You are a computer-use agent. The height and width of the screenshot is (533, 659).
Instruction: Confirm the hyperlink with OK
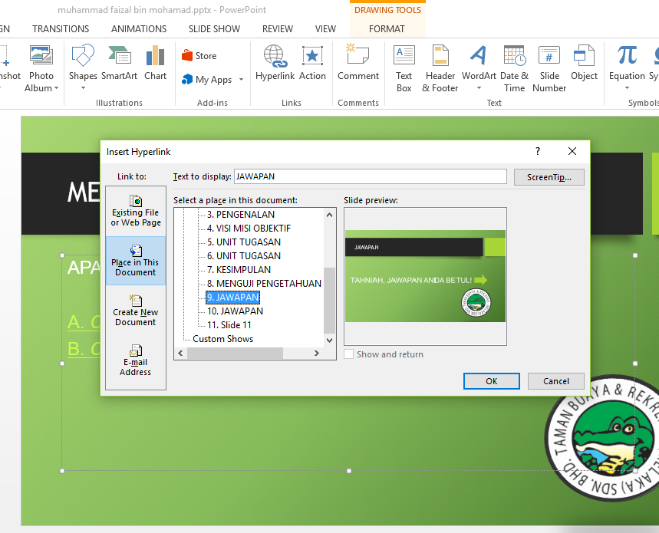coord(491,381)
